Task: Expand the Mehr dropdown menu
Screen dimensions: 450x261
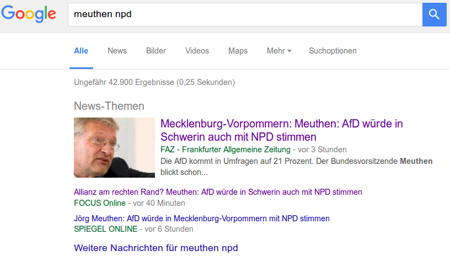Action: pyautogui.click(x=279, y=51)
